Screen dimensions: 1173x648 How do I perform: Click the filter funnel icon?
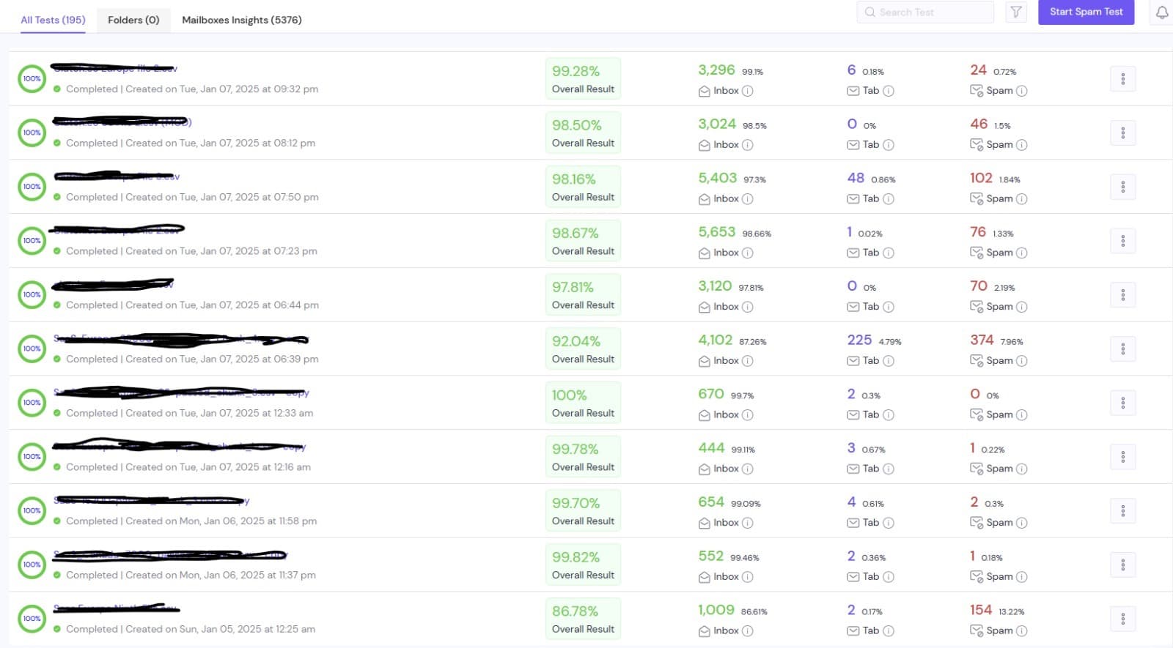tap(1015, 12)
